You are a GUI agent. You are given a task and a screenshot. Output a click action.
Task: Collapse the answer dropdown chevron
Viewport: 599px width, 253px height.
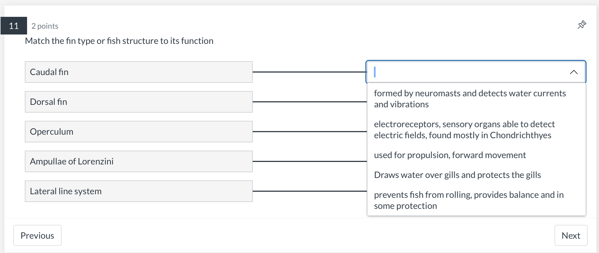pos(574,72)
